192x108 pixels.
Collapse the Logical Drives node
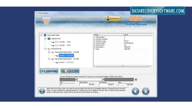(45, 39)
